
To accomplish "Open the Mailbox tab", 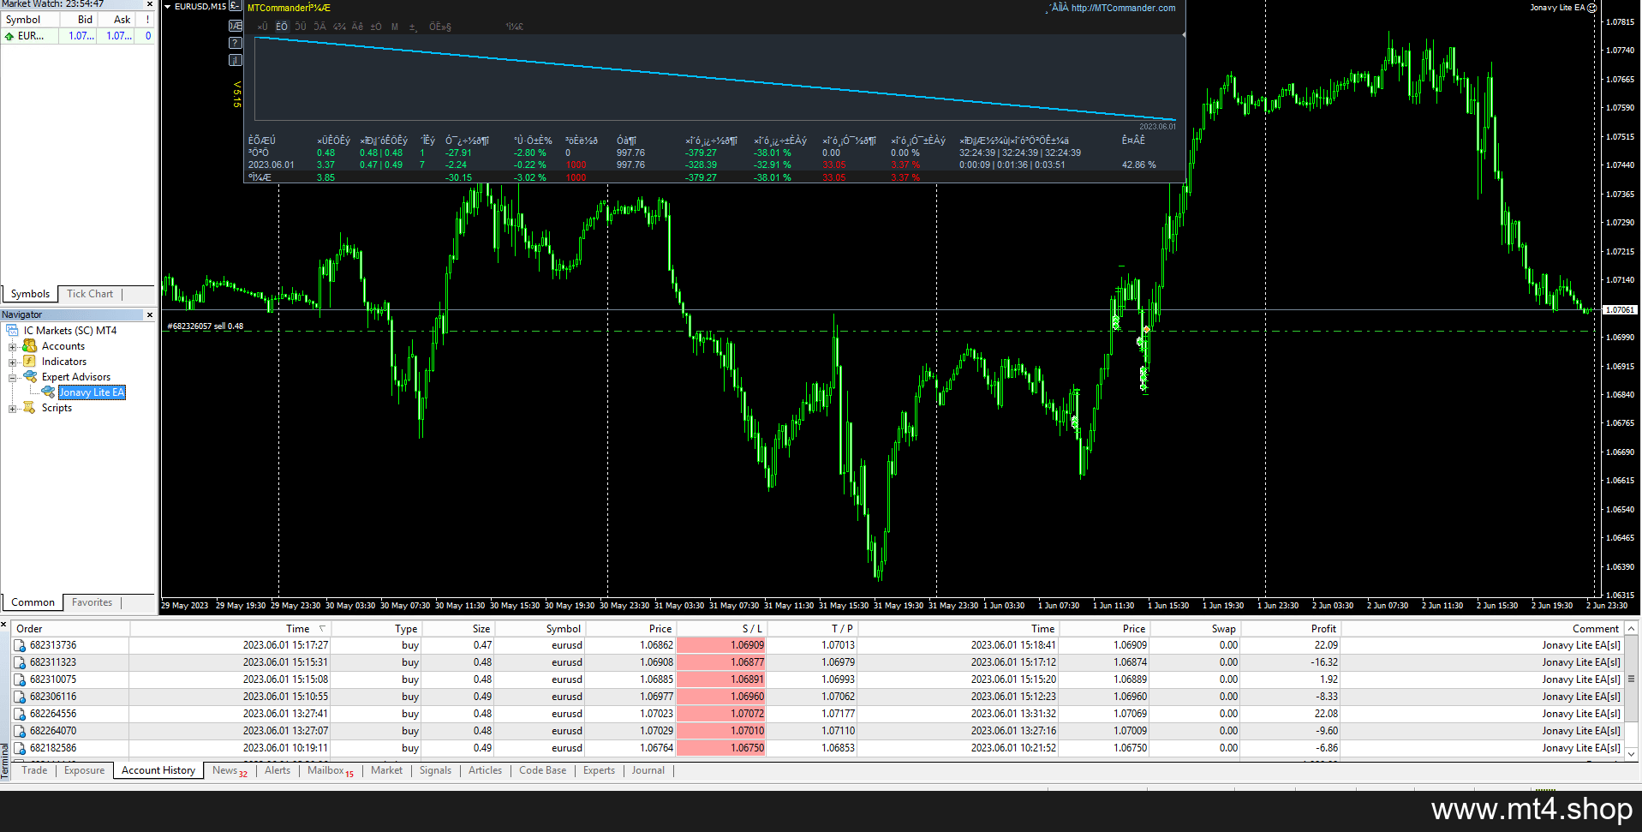I will (331, 770).
